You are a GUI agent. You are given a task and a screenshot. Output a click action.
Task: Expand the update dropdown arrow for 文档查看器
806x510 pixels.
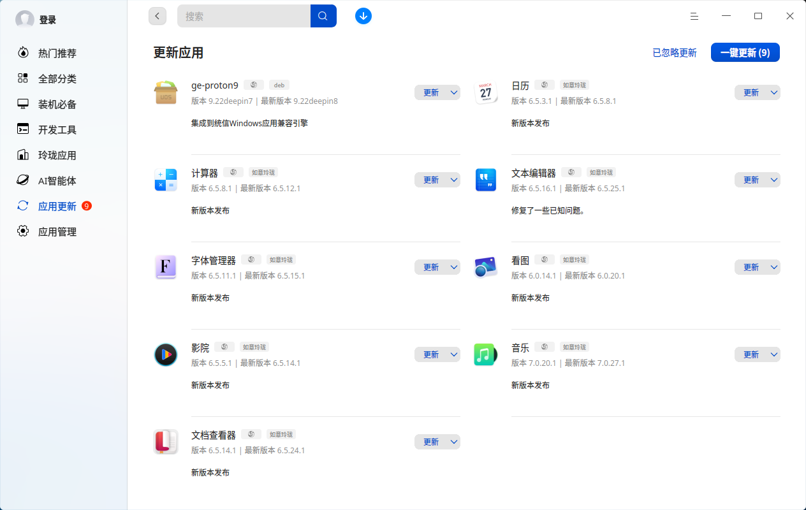(x=454, y=442)
